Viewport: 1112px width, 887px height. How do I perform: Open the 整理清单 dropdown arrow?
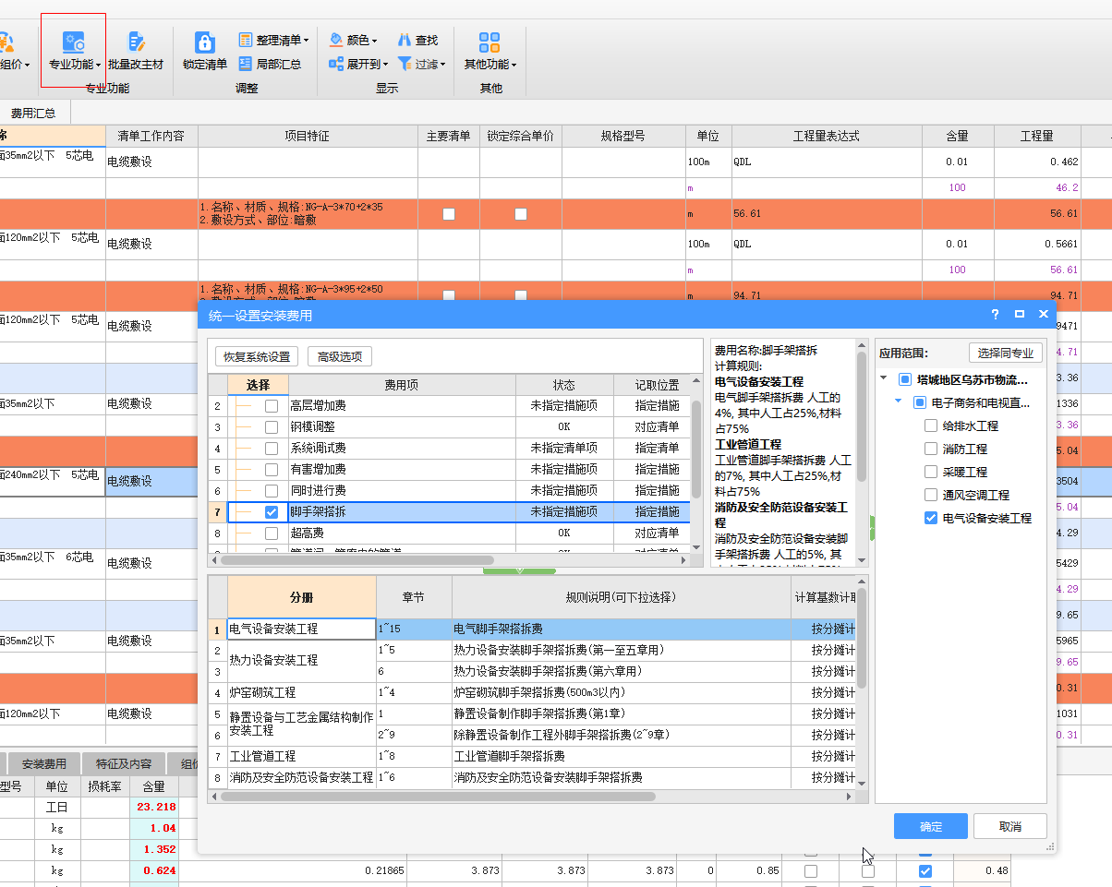pos(306,42)
